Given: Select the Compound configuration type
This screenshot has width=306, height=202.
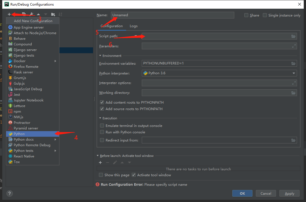Looking at the screenshot, I should [x=33, y=44].
